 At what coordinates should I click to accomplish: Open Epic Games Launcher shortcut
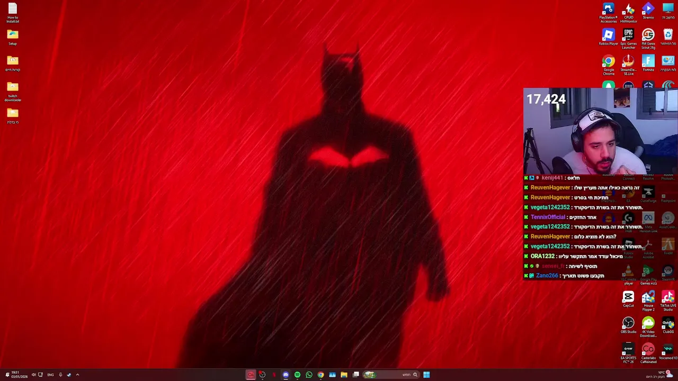tap(628, 39)
